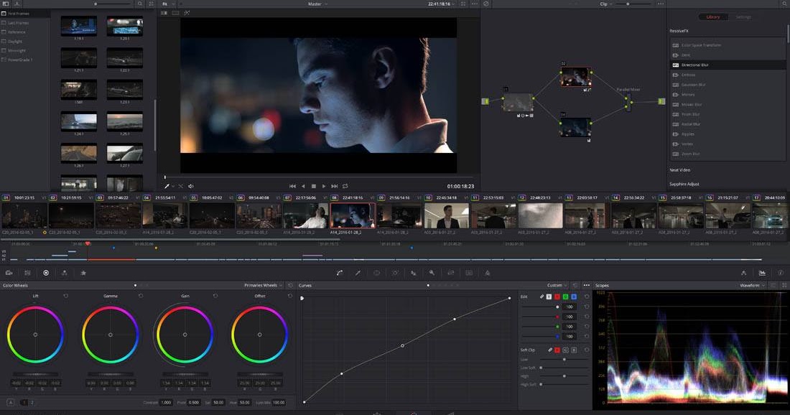Open Curves panel three-dot options menu

(x=587, y=285)
